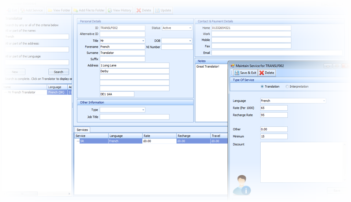Open View History in the toolbar
Image resolution: width=351 pixels, height=202 pixels.
[110, 10]
